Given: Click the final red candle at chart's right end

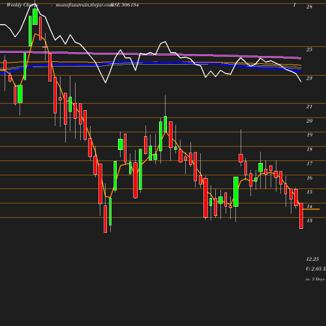Looking at the screenshot, I should [301, 216].
